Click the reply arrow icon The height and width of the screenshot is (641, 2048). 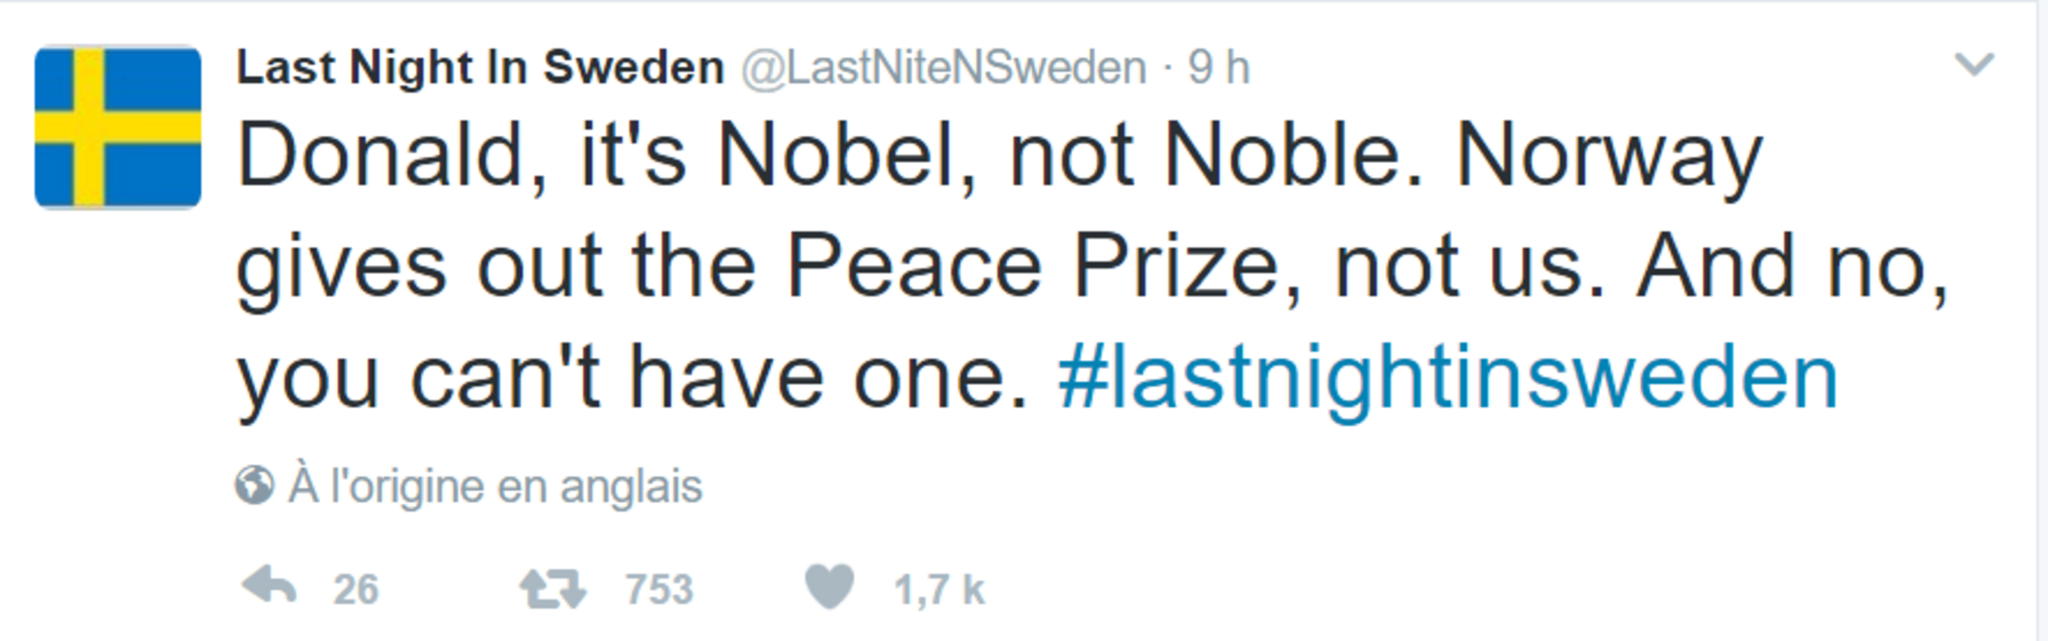click(269, 587)
